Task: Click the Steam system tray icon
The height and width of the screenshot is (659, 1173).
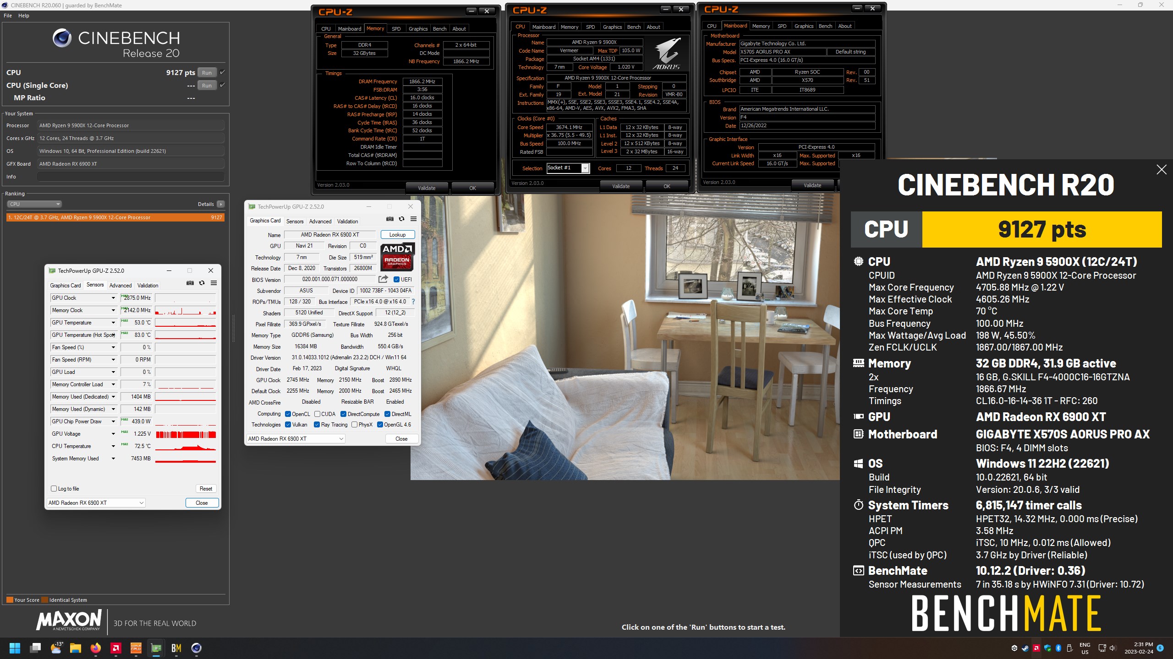Action: 1025,648
